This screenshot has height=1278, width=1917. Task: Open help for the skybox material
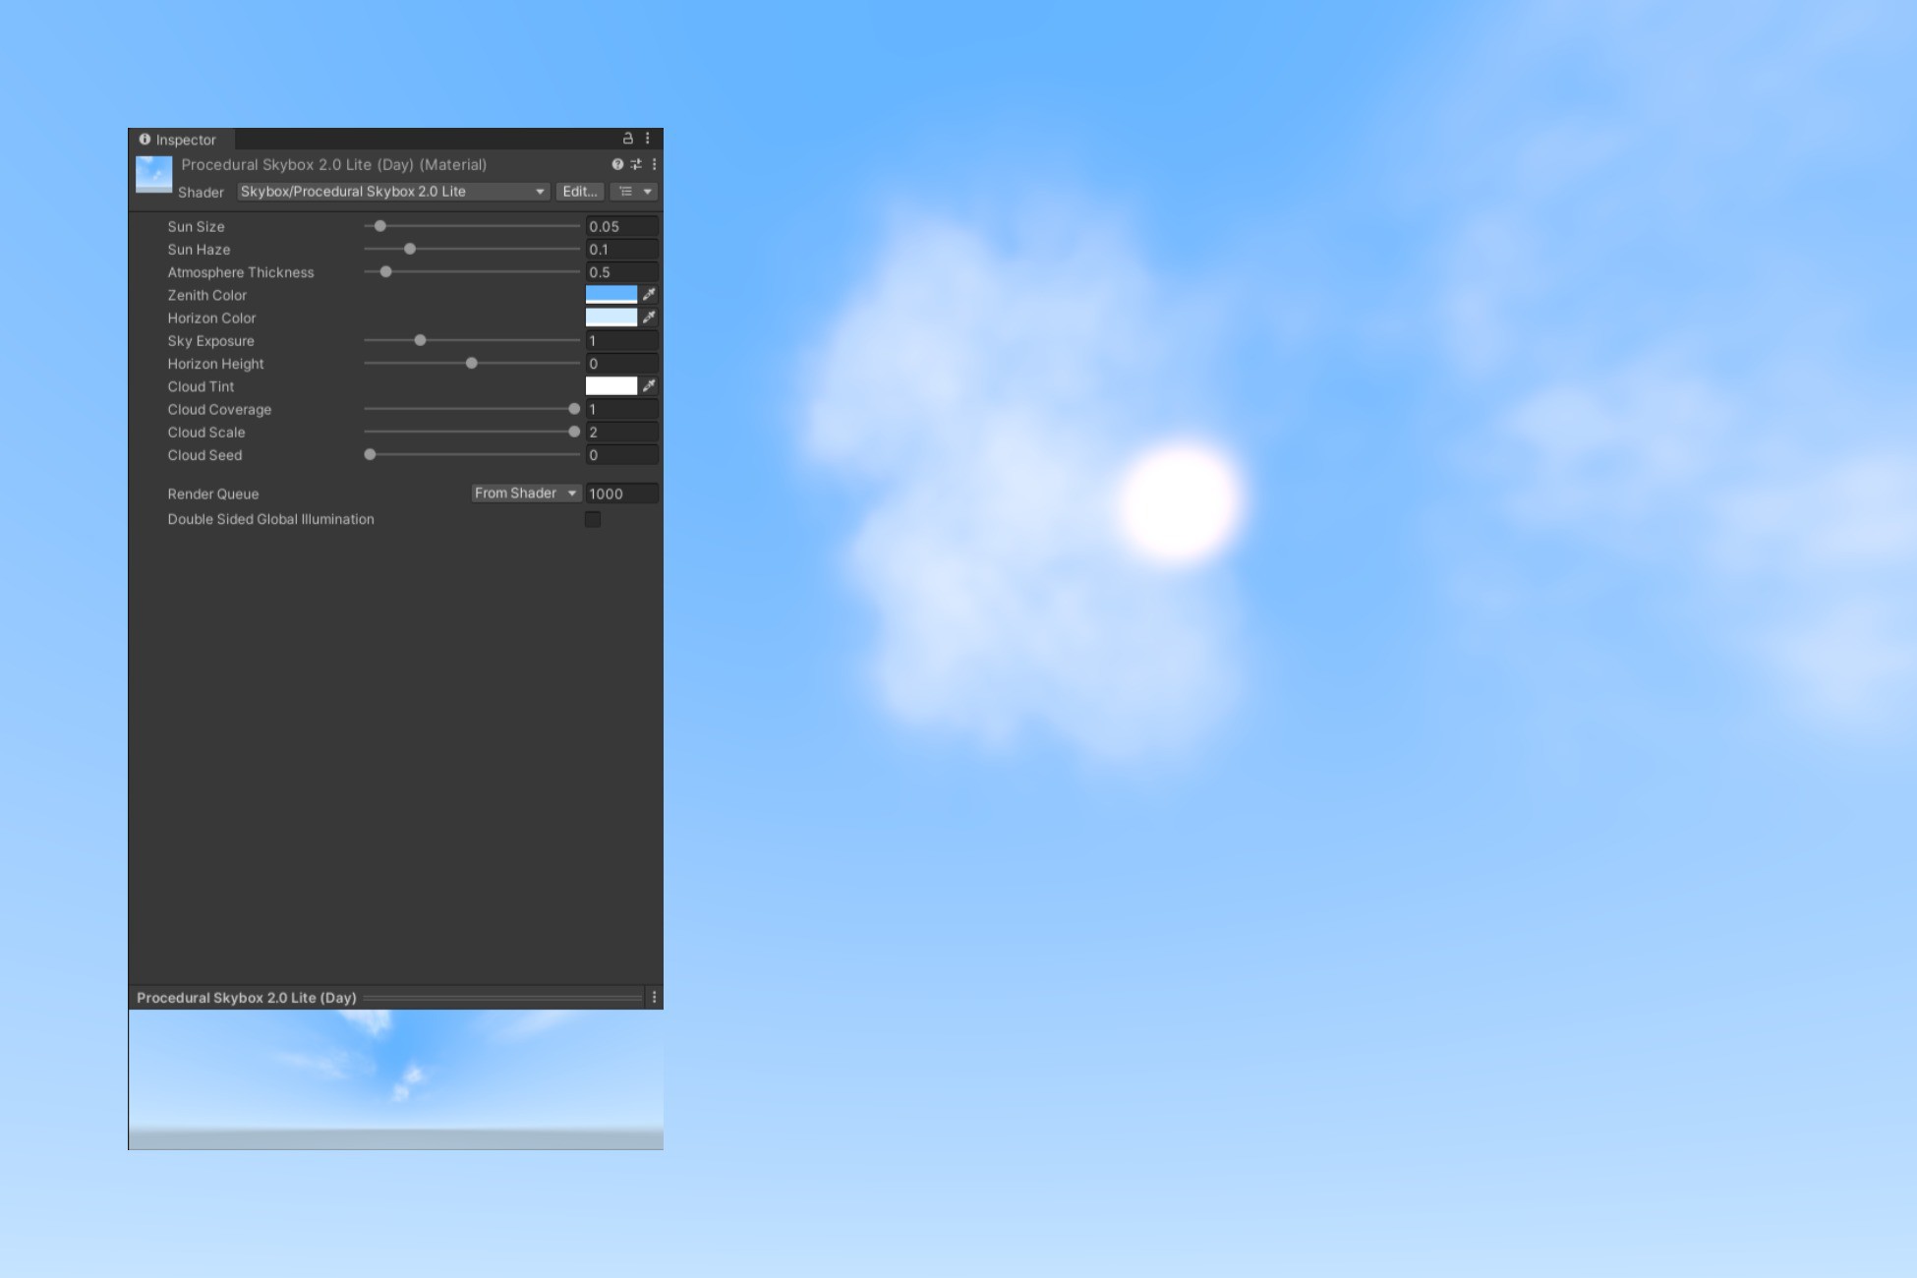click(x=619, y=164)
